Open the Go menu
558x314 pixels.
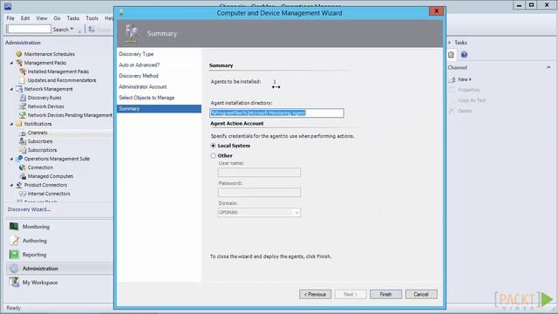point(57,18)
